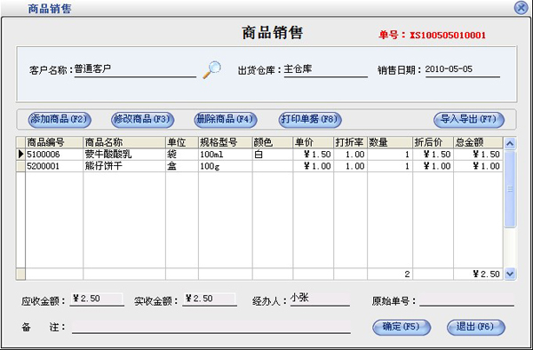The image size is (533, 350).
Task: Confirm the sale with 确定(F5)
Action: [402, 327]
